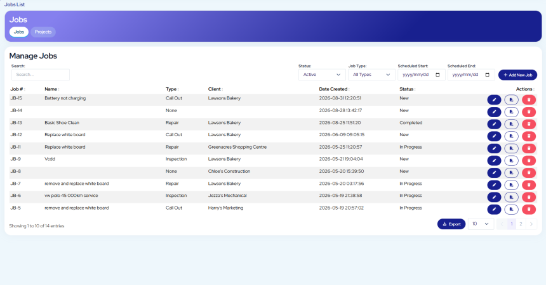The width and height of the screenshot is (546, 285).
Task: Click the "Completed" status for JB-13
Action: [411, 123]
